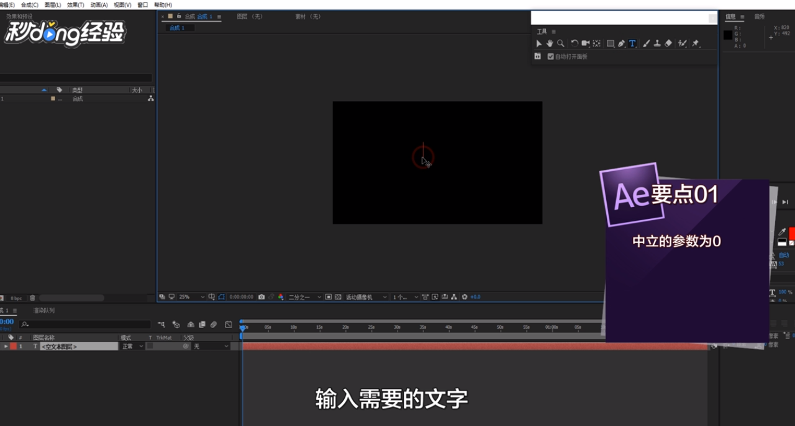Select the Pan Behind anchor point tool

(x=596, y=43)
